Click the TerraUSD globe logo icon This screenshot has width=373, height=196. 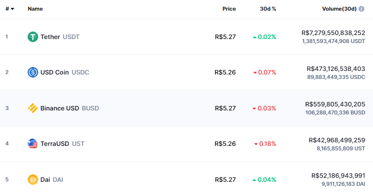pyautogui.click(x=32, y=144)
